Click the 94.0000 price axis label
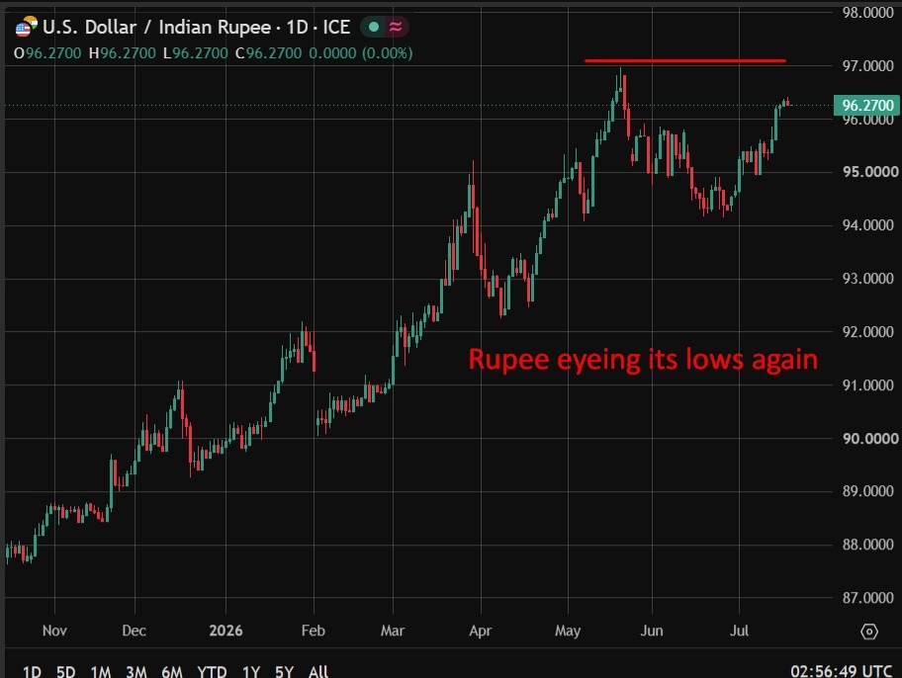 coord(867,225)
